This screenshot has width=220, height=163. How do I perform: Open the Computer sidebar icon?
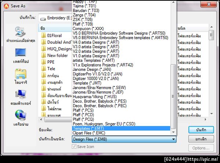click(x=21, y=94)
